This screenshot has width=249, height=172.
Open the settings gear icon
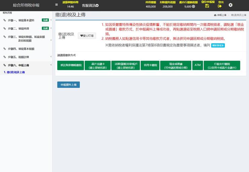tap(230, 5)
